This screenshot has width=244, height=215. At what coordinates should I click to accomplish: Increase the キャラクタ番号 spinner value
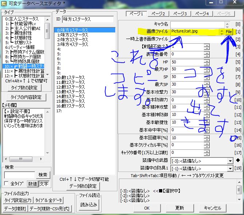pyautogui.click(x=207, y=151)
